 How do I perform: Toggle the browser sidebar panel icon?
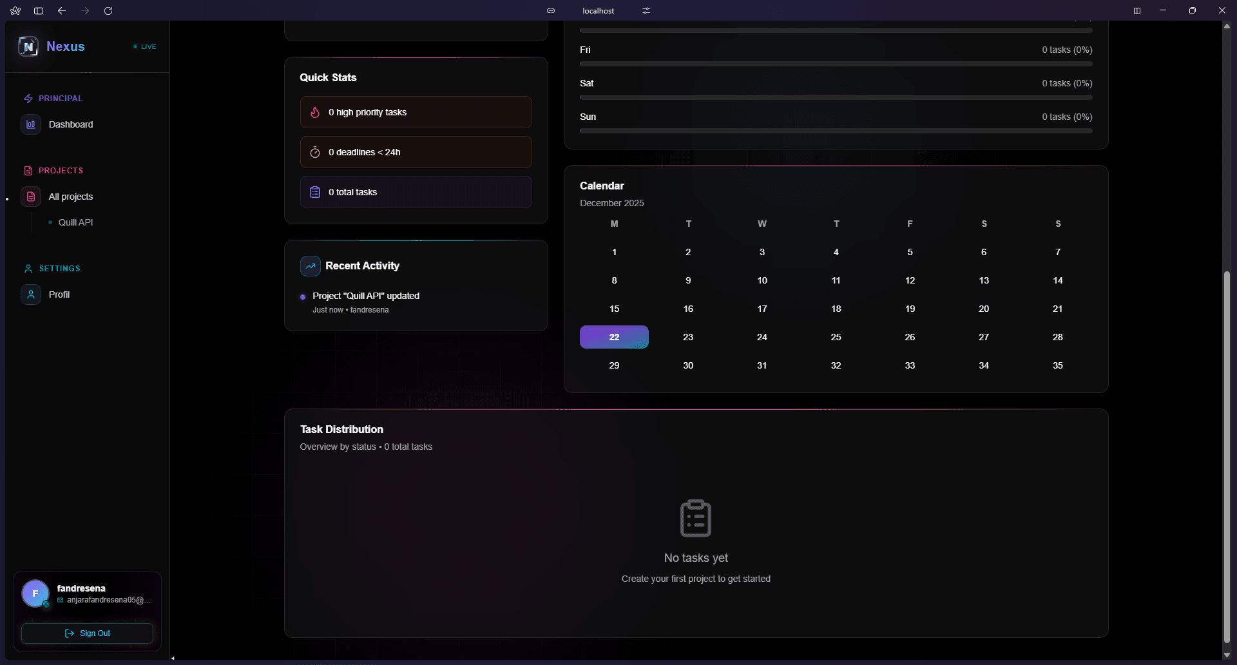point(39,11)
